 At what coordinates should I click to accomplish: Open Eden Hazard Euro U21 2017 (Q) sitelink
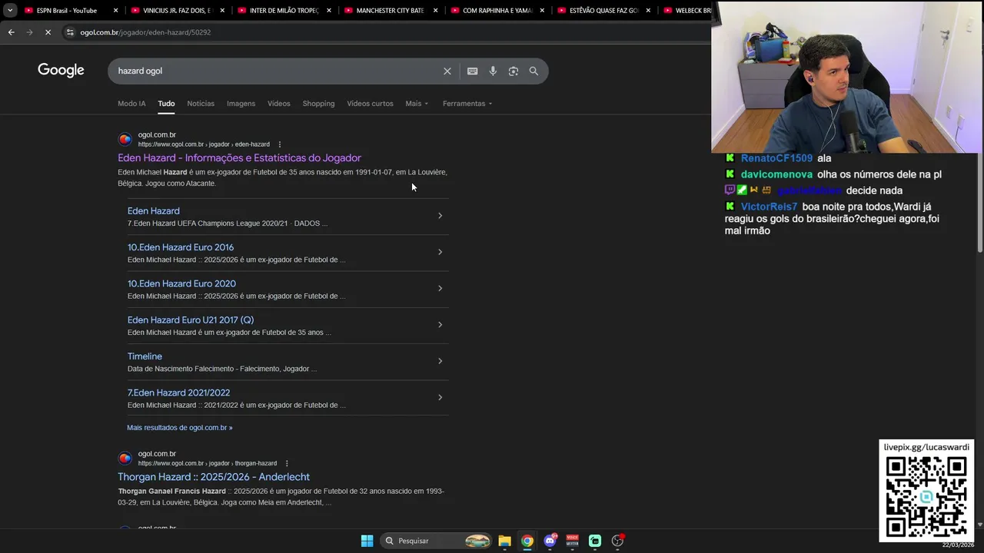[191, 320]
